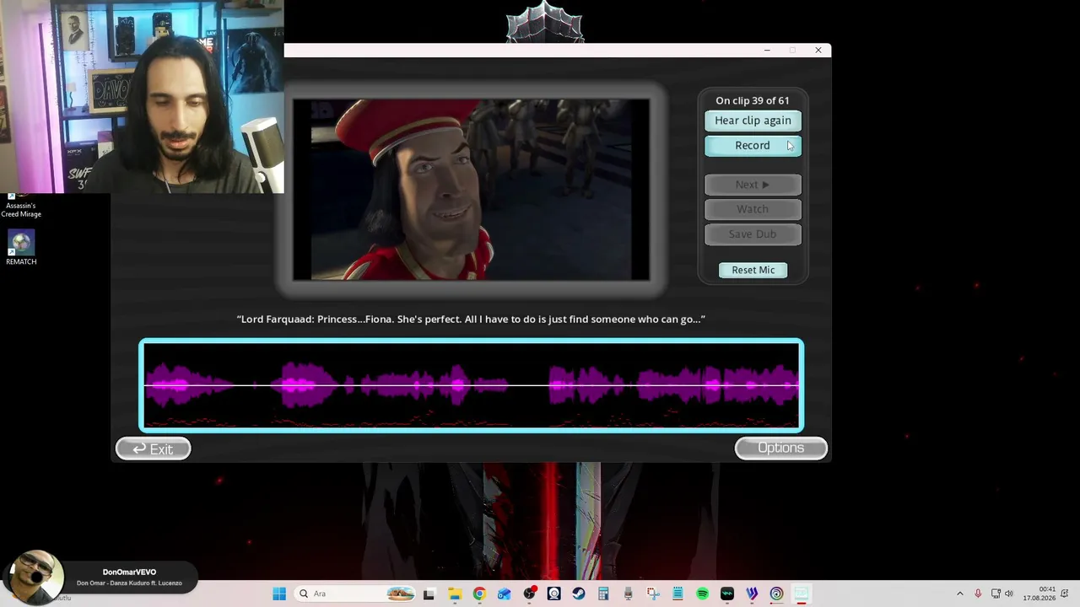
Task: Open OBS Studio from the taskbar
Action: tap(529, 594)
